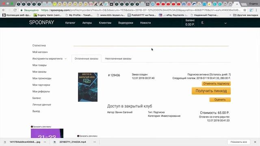
Task: Click the address bar URL
Action: point(141,10)
